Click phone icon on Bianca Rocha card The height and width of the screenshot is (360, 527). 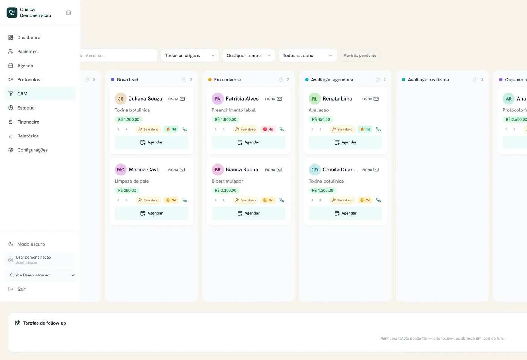282,200
